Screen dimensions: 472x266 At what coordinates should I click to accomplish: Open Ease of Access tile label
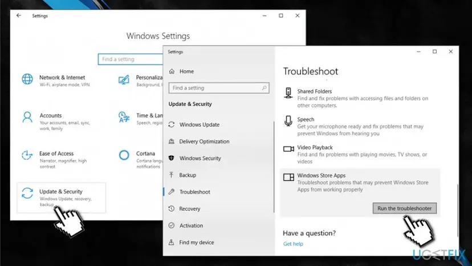point(56,153)
